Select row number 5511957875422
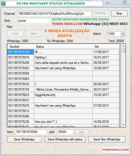Viewport: 132px width, 156px height. pos(21,68)
